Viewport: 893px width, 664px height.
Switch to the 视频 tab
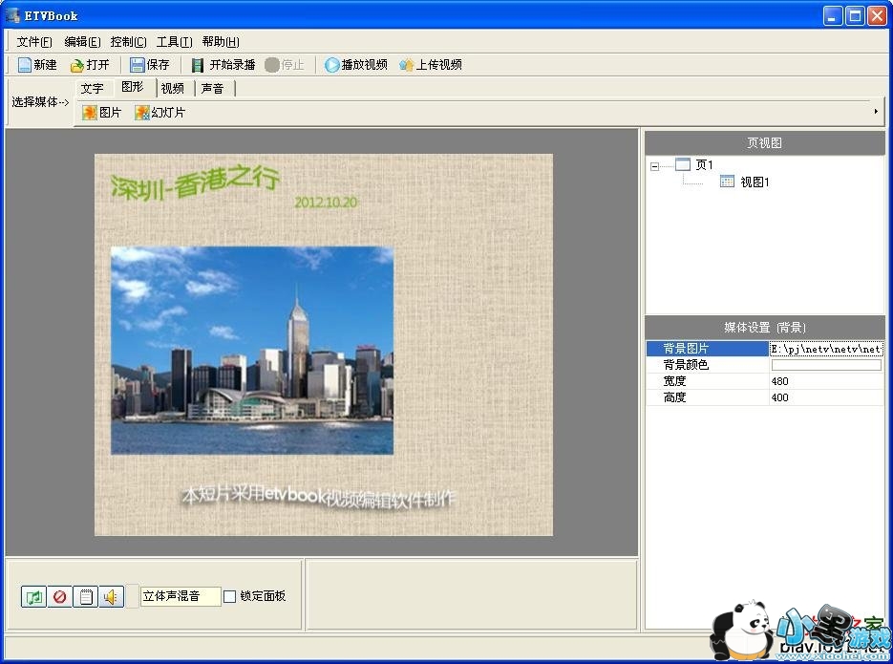(173, 89)
